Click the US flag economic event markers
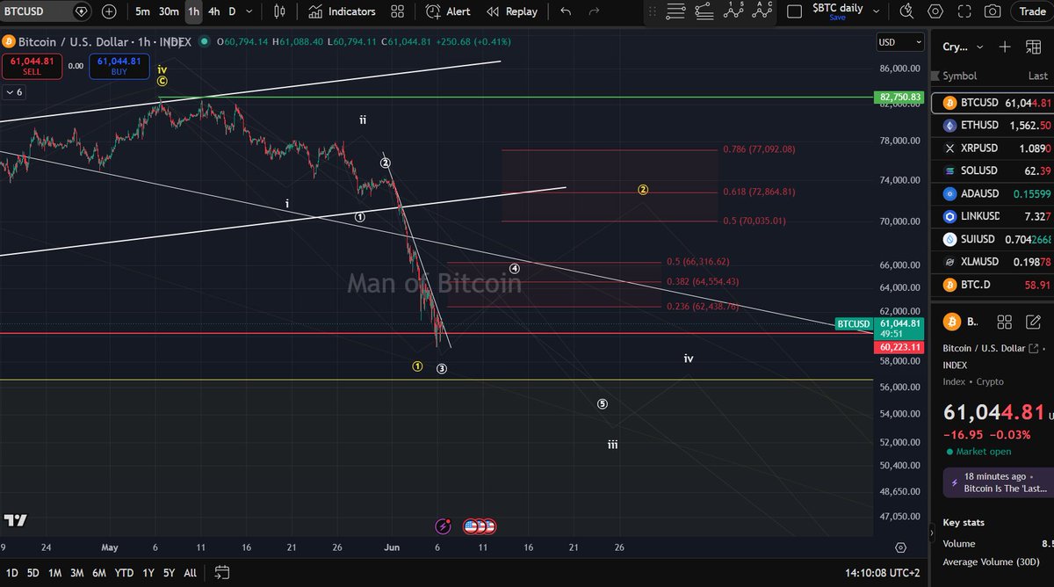 click(x=480, y=526)
